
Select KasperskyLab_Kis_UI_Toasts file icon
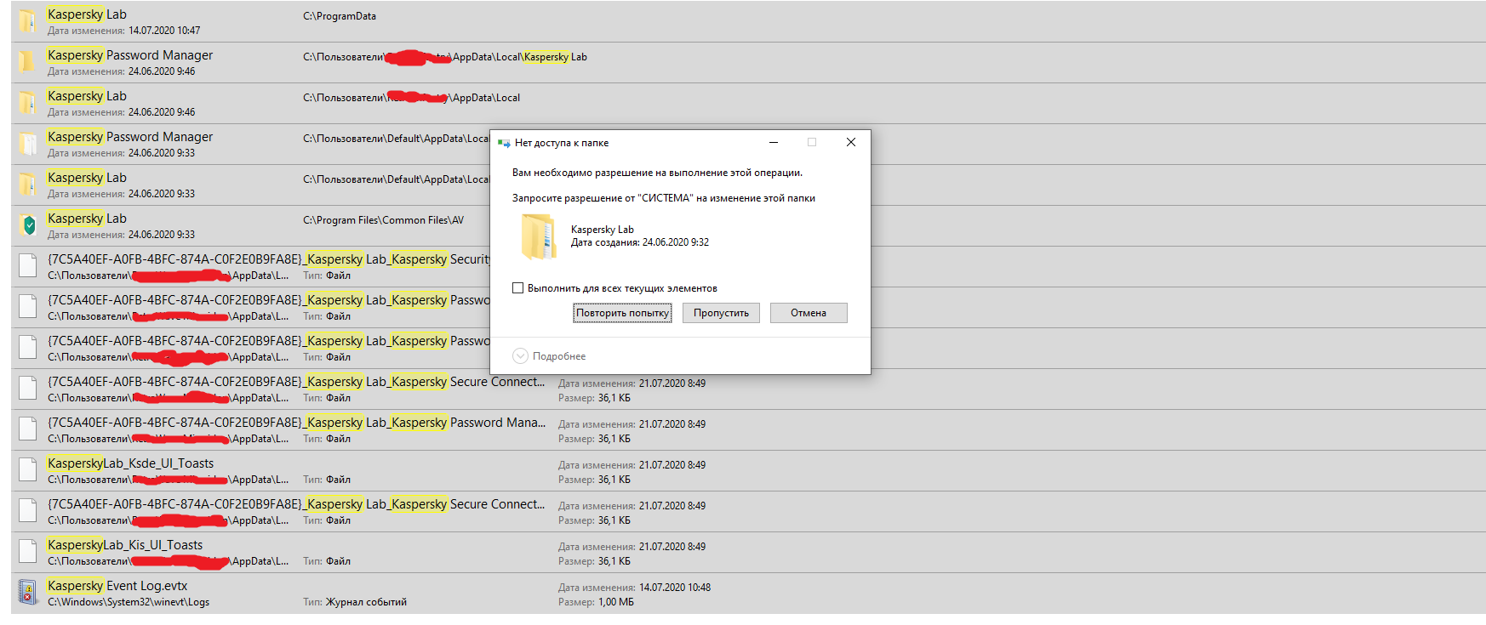28,552
